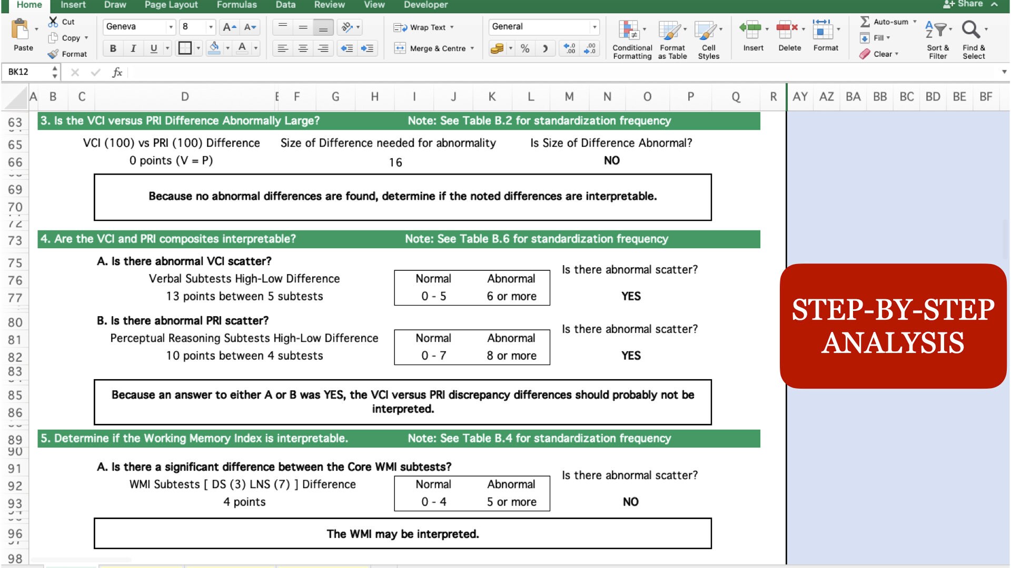Open the fill color swatch

214,46
